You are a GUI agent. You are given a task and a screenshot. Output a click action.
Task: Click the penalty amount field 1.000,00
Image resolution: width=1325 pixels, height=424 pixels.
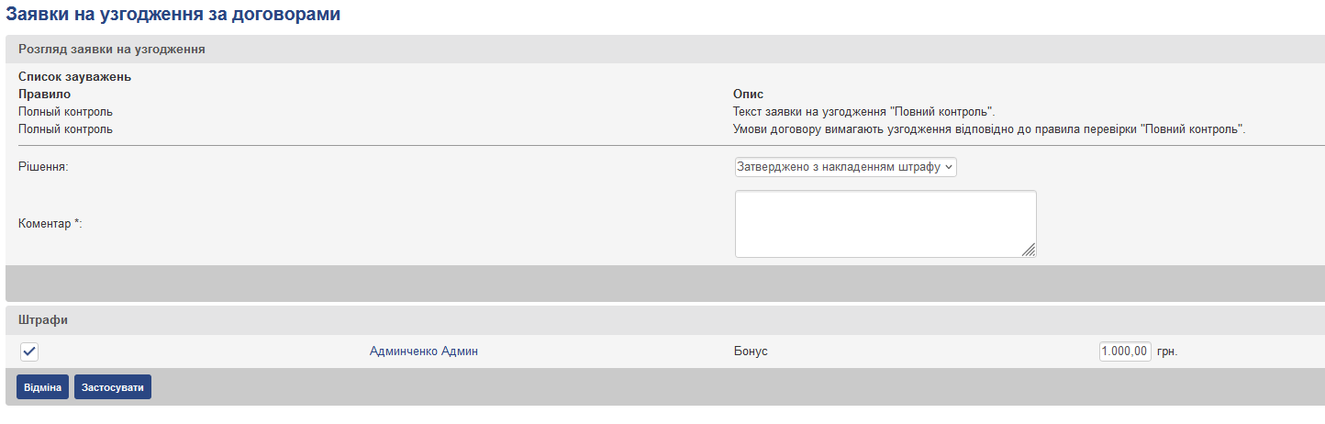tap(1124, 351)
